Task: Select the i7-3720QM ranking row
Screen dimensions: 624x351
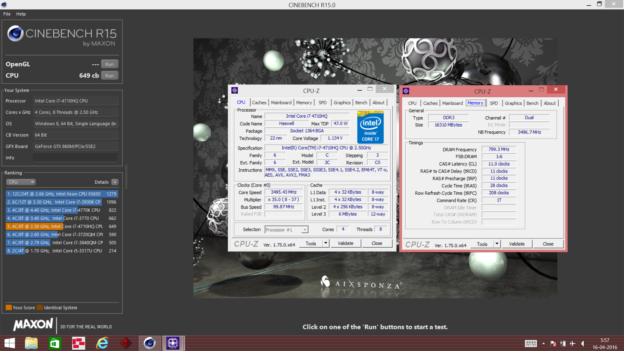Action: [x=62, y=234]
